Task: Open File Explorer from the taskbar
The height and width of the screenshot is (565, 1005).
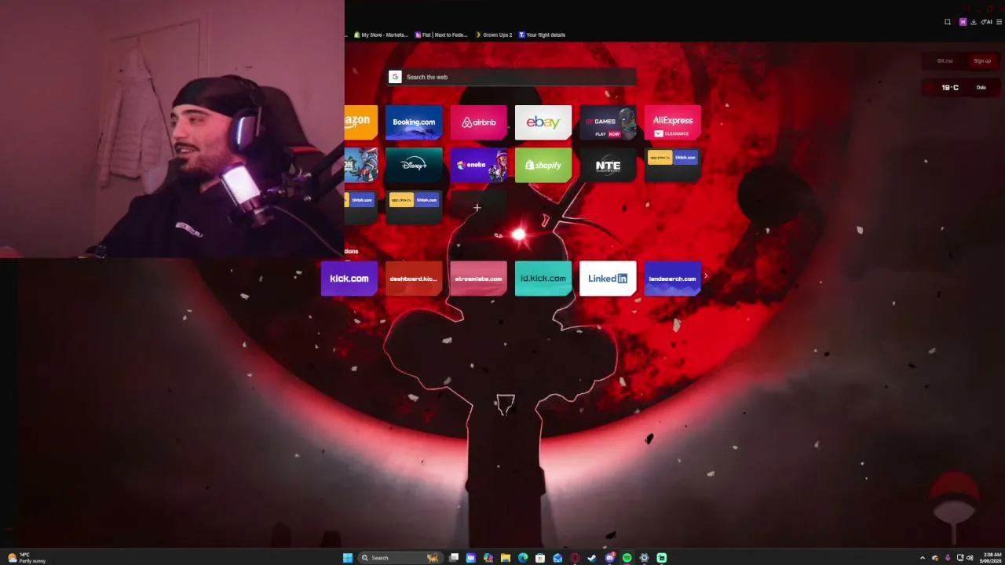Action: pos(506,558)
